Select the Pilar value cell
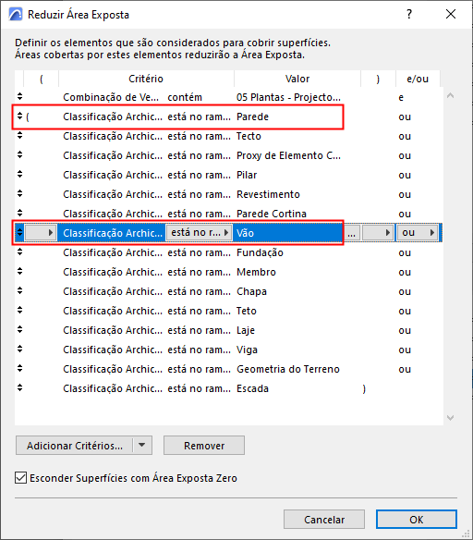This screenshot has height=540, width=473. [x=247, y=175]
